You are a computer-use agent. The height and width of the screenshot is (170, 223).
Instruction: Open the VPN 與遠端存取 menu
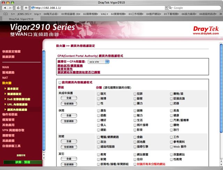tap(13, 130)
